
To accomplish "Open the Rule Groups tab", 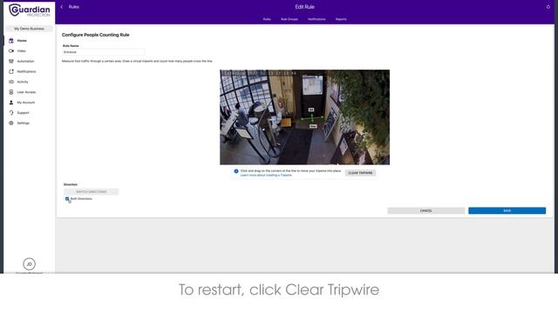I will coord(289,19).
